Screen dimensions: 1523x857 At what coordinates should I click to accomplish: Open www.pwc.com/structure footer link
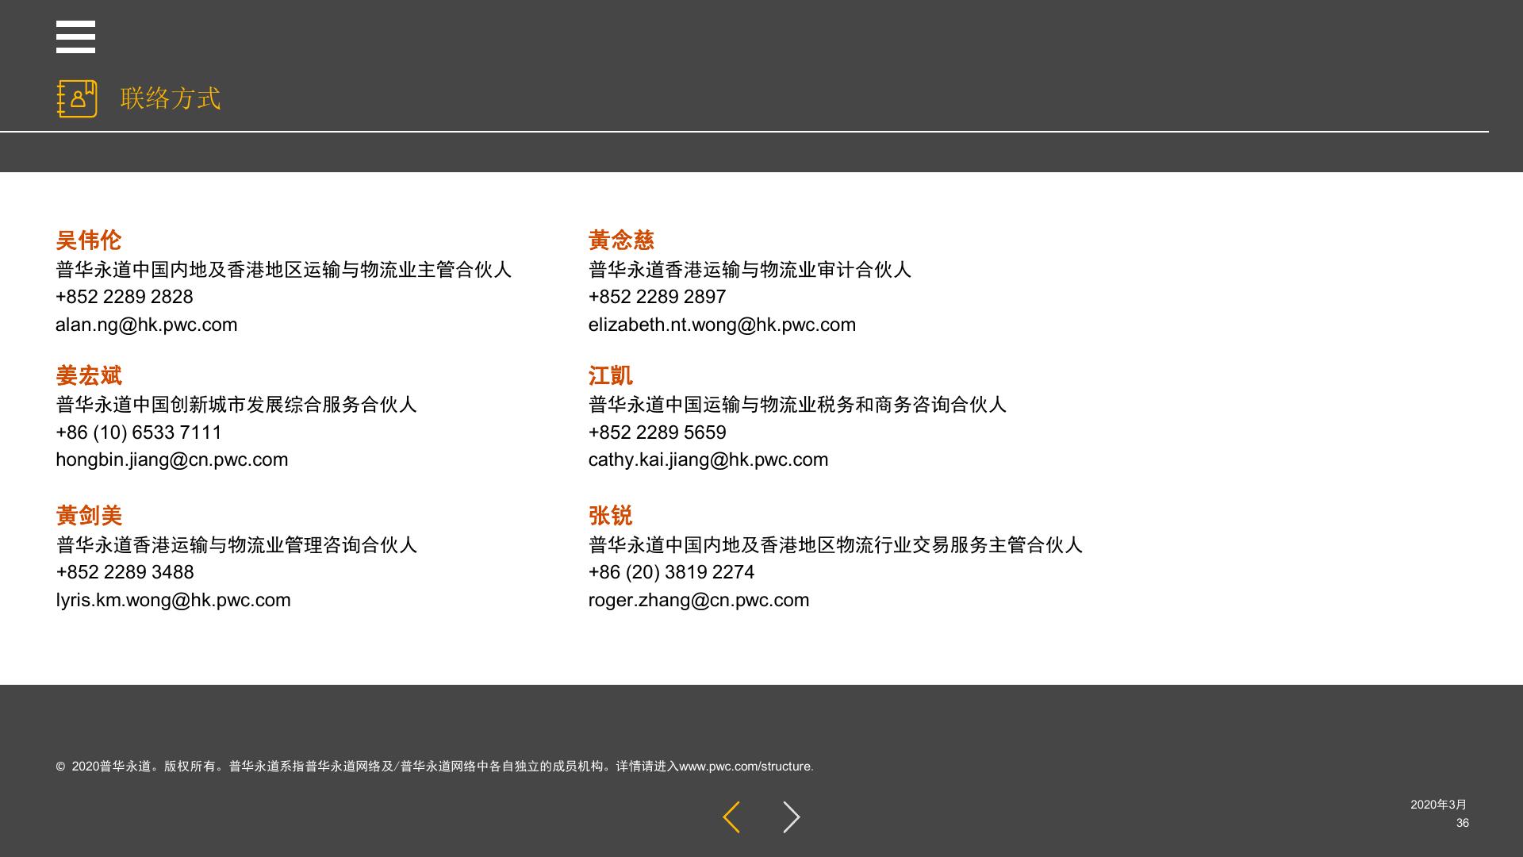tap(746, 767)
